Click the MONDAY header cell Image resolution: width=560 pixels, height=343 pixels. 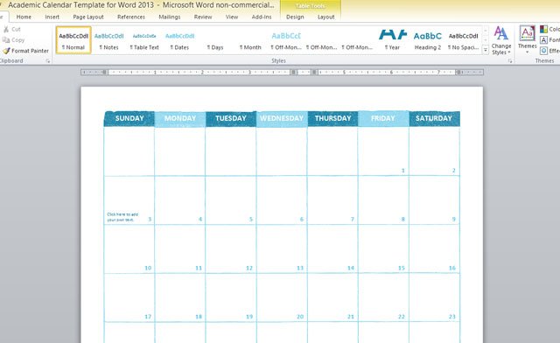point(180,119)
